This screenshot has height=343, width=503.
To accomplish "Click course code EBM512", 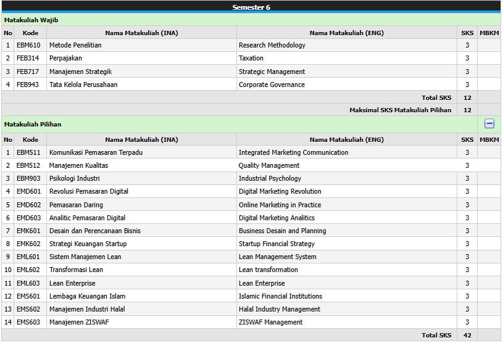I will coord(28,165).
